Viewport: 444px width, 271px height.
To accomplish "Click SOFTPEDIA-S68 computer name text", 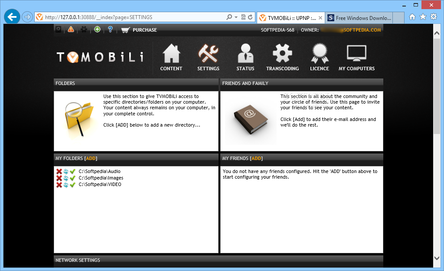I will pos(277,30).
